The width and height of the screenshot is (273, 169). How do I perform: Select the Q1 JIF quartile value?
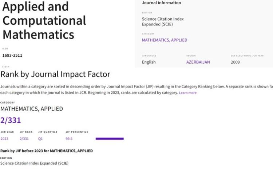pyautogui.click(x=40, y=138)
